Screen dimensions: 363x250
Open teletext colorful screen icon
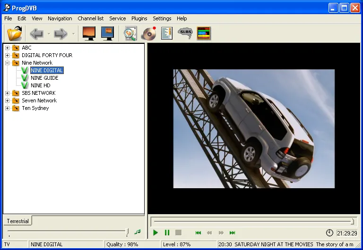click(204, 33)
